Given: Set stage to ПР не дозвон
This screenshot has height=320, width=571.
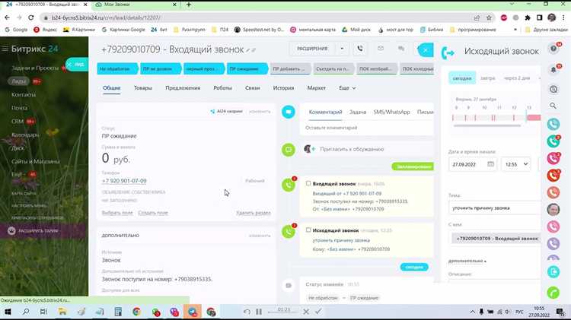Looking at the screenshot, I should [x=161, y=68].
